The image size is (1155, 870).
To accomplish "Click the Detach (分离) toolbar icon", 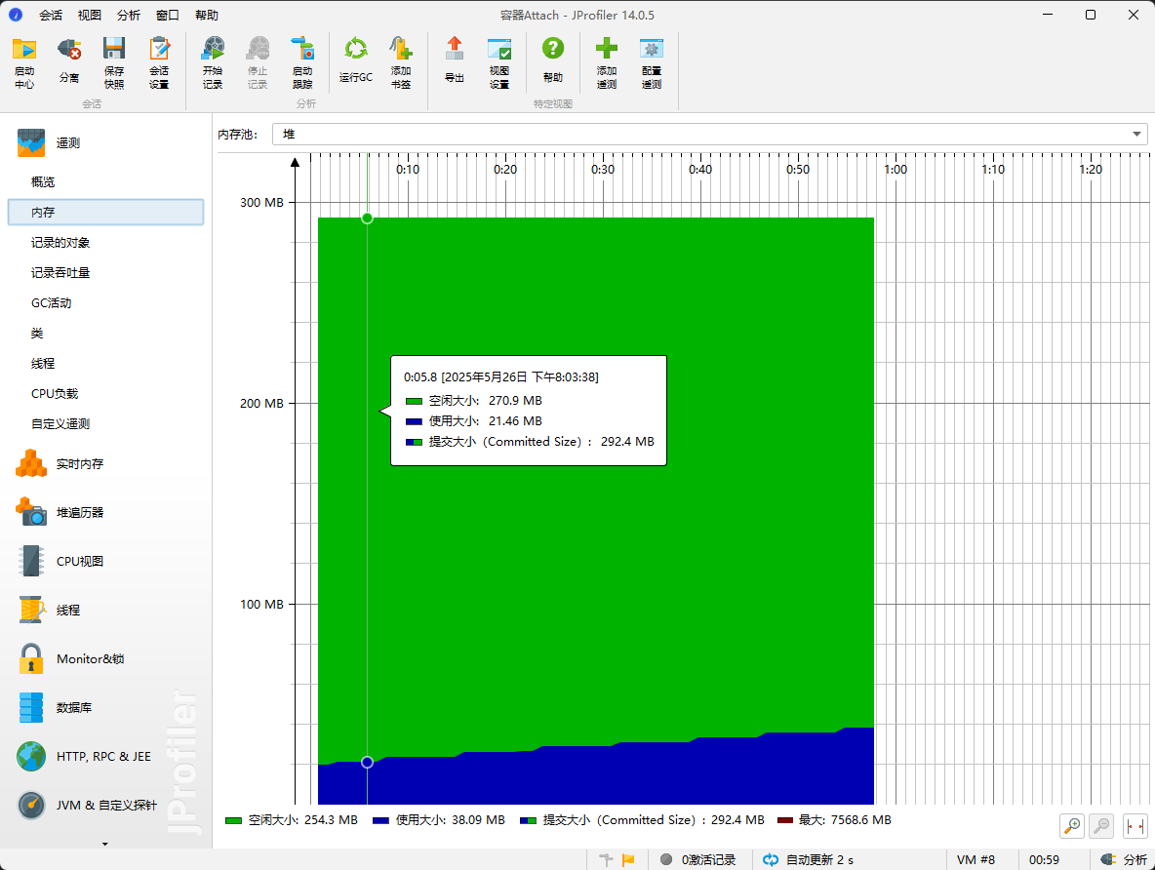I will point(69,62).
